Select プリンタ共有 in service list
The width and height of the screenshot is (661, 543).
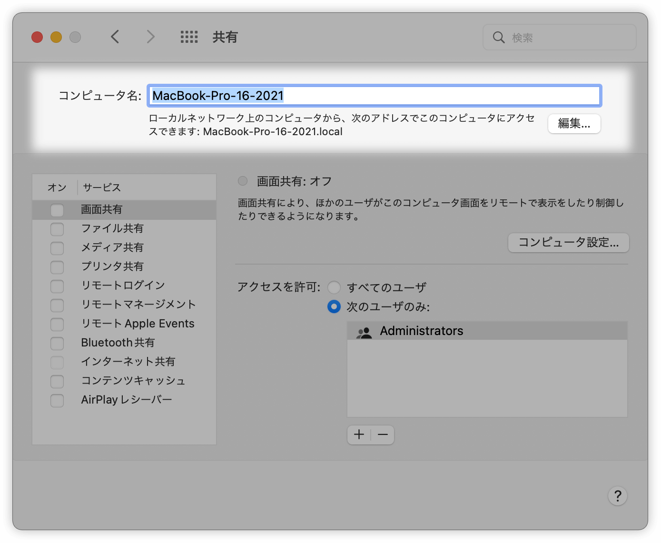pos(124,267)
